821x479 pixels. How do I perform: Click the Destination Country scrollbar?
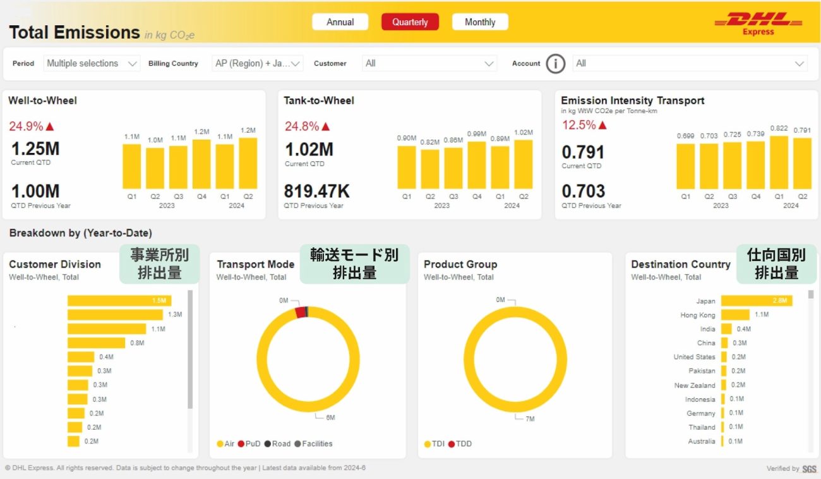pyautogui.click(x=812, y=294)
